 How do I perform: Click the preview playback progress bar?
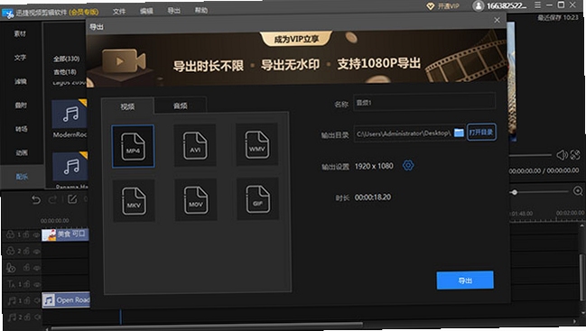click(x=530, y=155)
